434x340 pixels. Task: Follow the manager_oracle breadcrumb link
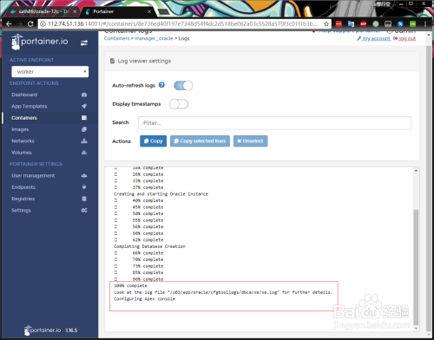(x=154, y=38)
